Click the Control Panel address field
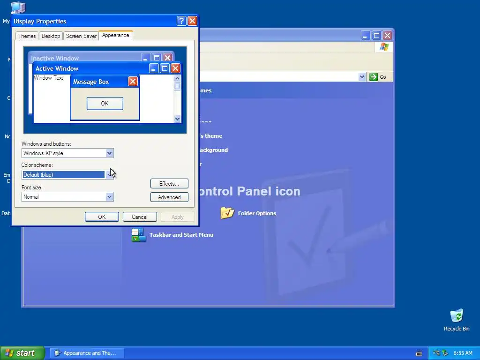Image resolution: width=480 pixels, height=360 pixels. coord(279,77)
